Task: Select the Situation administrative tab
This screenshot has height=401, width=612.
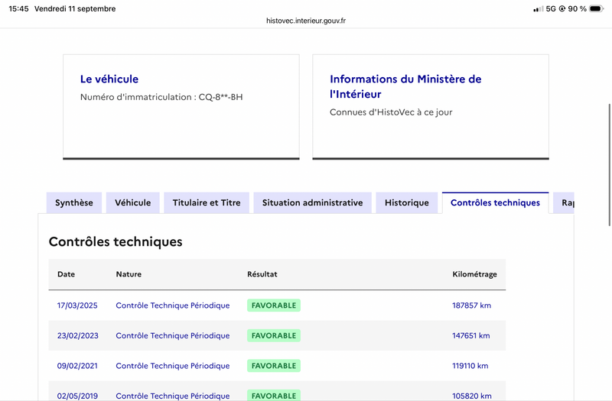Action: [313, 202]
